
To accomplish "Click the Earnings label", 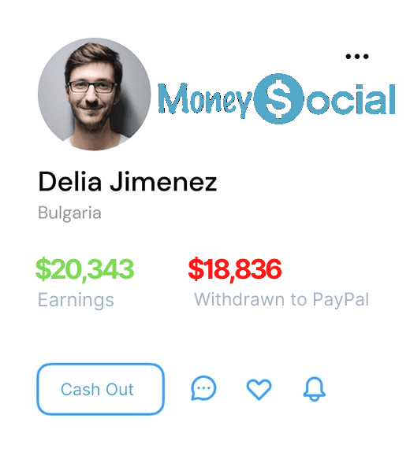I will [76, 300].
